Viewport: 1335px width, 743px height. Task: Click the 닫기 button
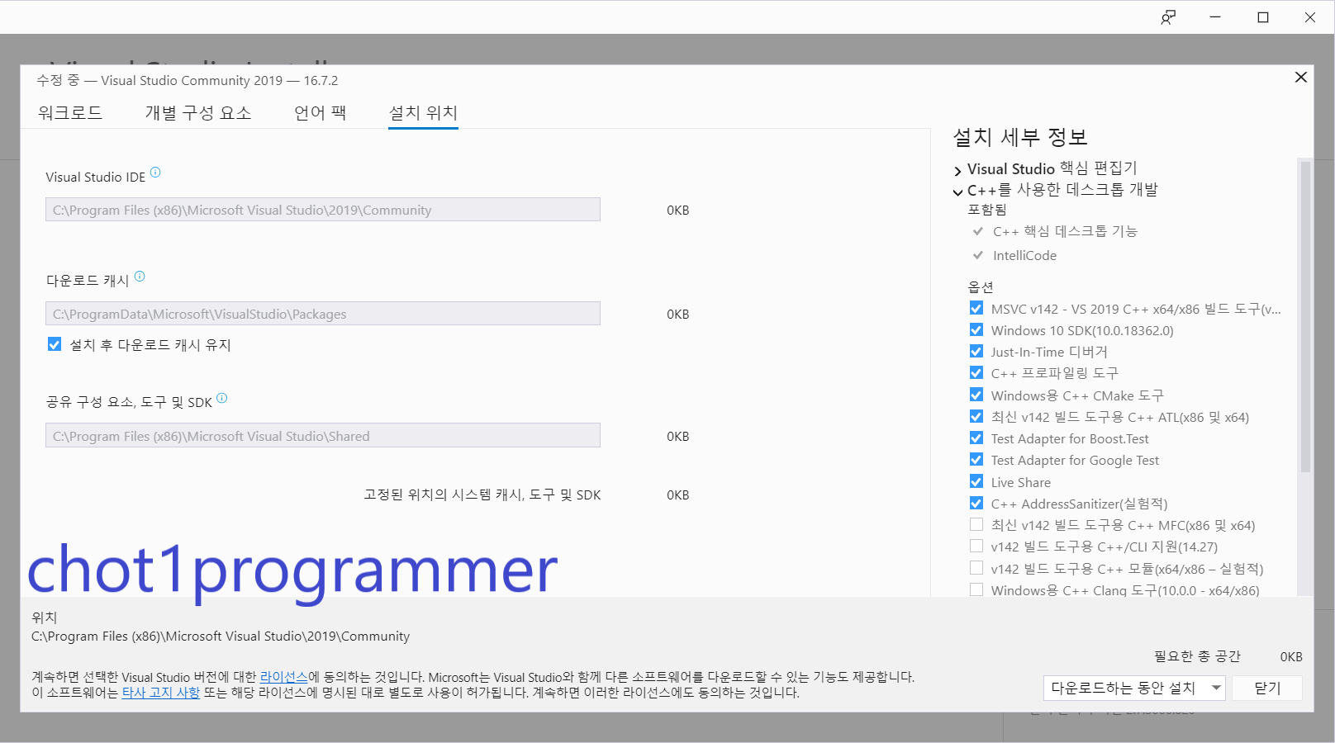point(1266,688)
